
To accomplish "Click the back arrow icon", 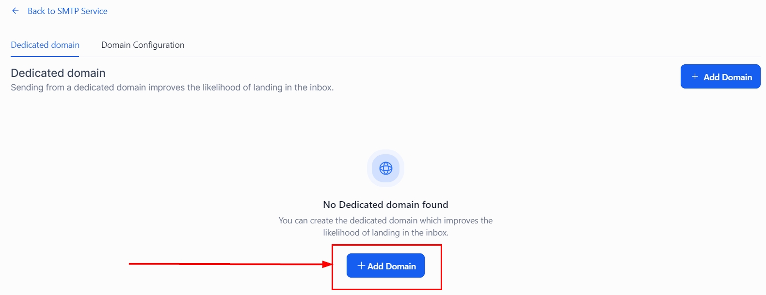I will [16, 11].
